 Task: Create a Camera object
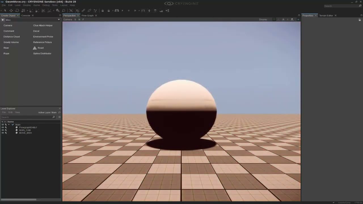(x=8, y=25)
